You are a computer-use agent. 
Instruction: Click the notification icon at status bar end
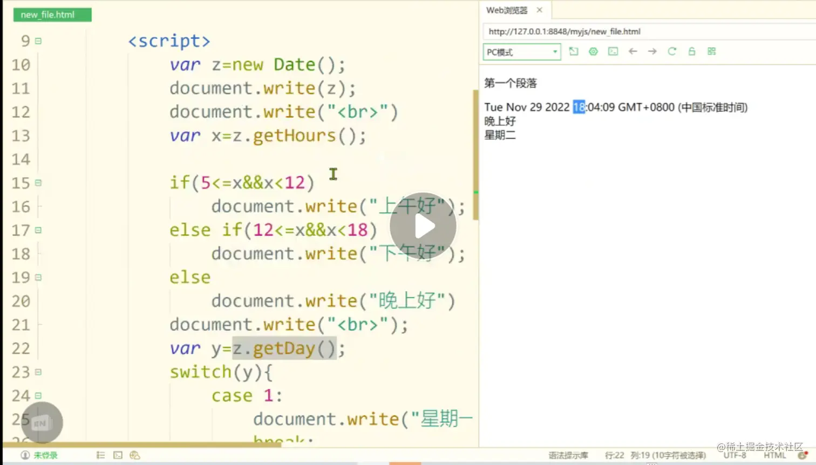803,456
